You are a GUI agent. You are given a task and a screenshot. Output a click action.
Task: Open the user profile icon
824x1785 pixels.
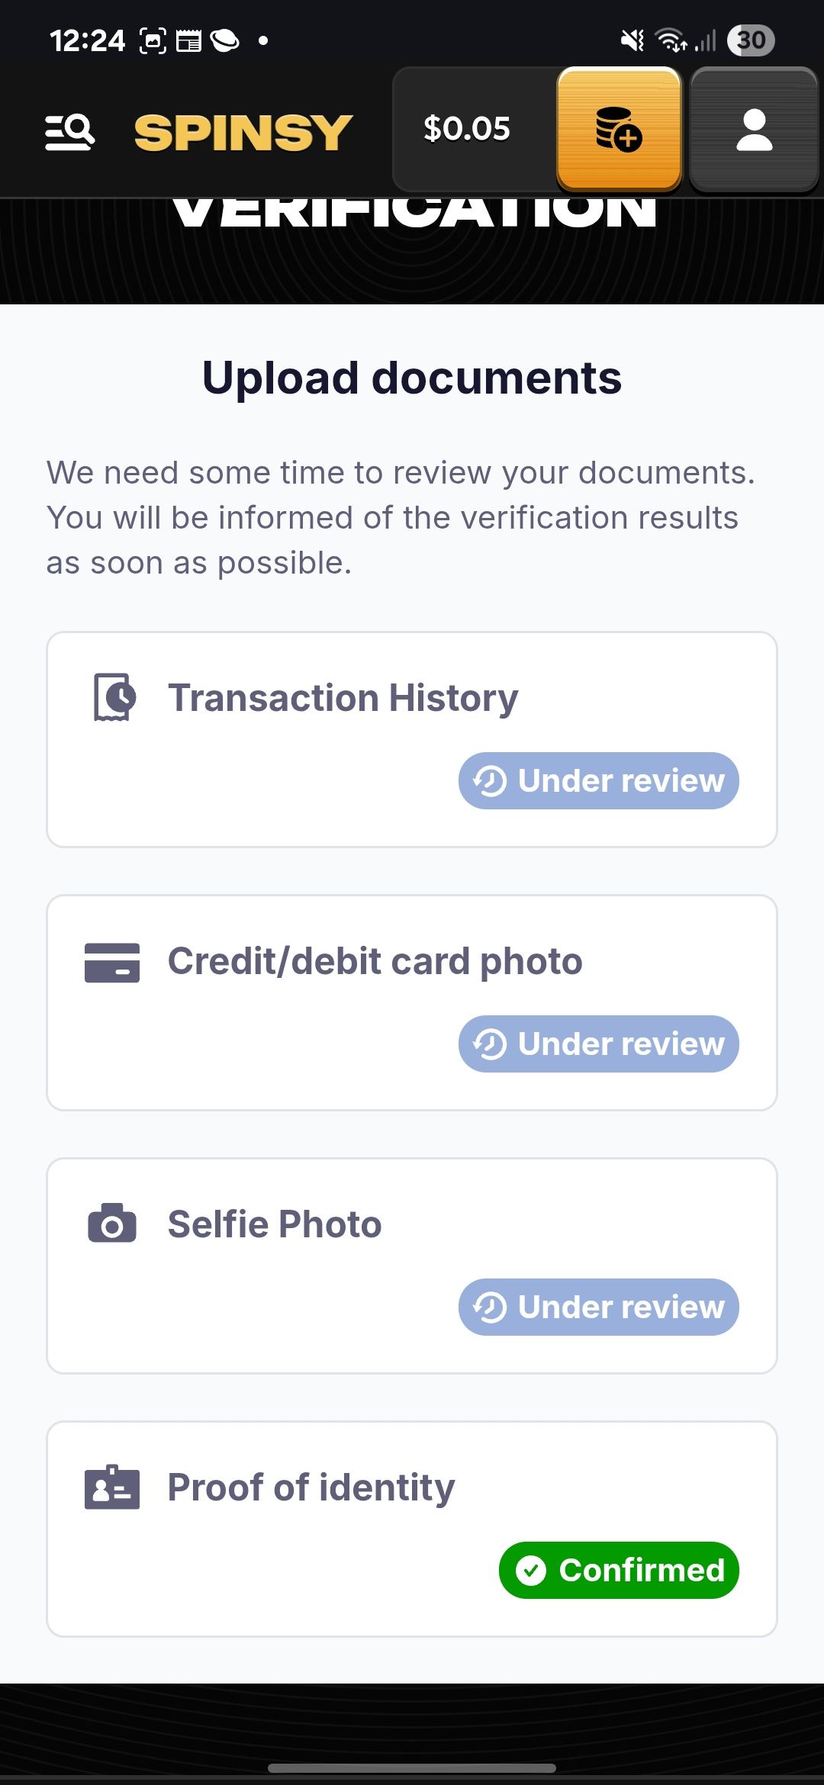[754, 129]
